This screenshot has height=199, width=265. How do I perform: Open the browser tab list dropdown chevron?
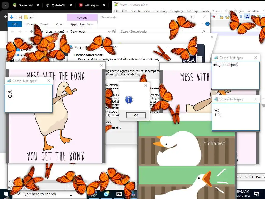click(5, 5)
